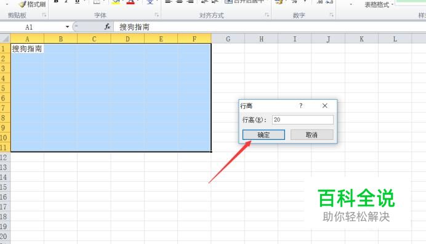Select column L header
The width and height of the screenshot is (426, 244).
395,39
